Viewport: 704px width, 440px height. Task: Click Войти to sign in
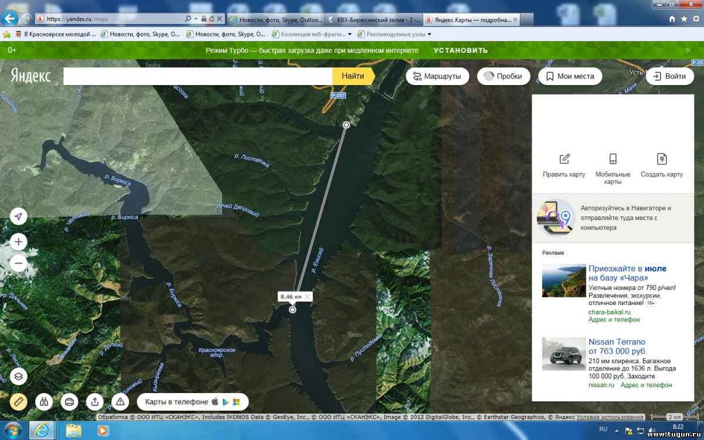coord(669,76)
